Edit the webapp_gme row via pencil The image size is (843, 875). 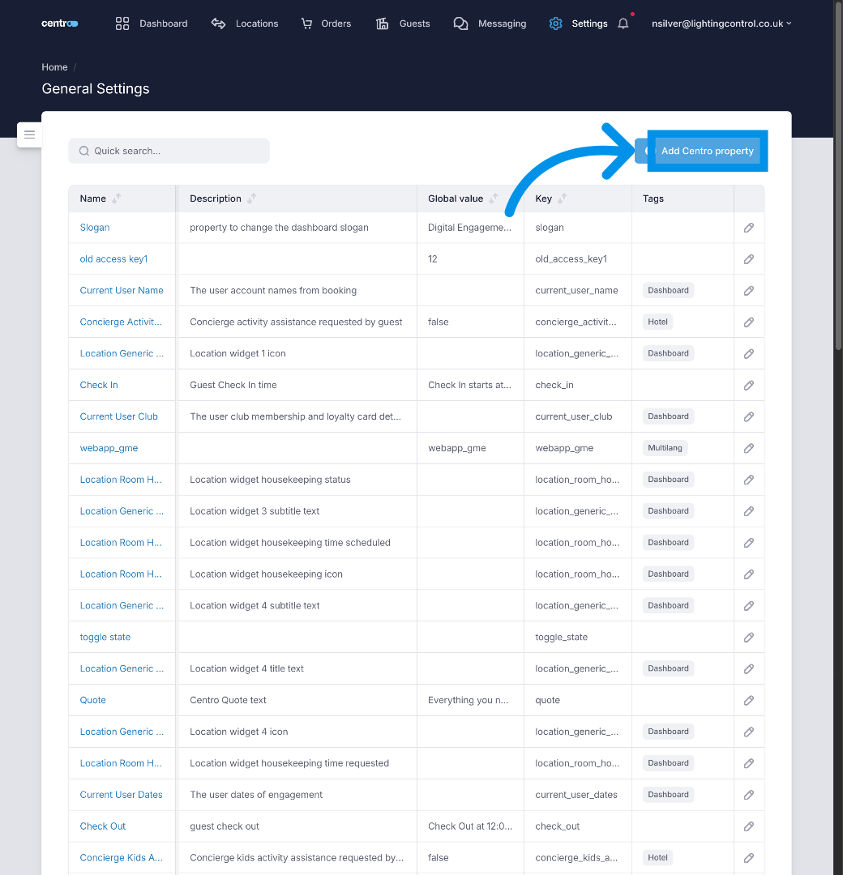[748, 448]
